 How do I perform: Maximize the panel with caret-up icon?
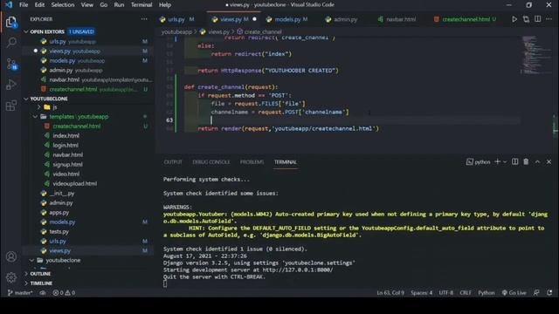pyautogui.click(x=537, y=162)
